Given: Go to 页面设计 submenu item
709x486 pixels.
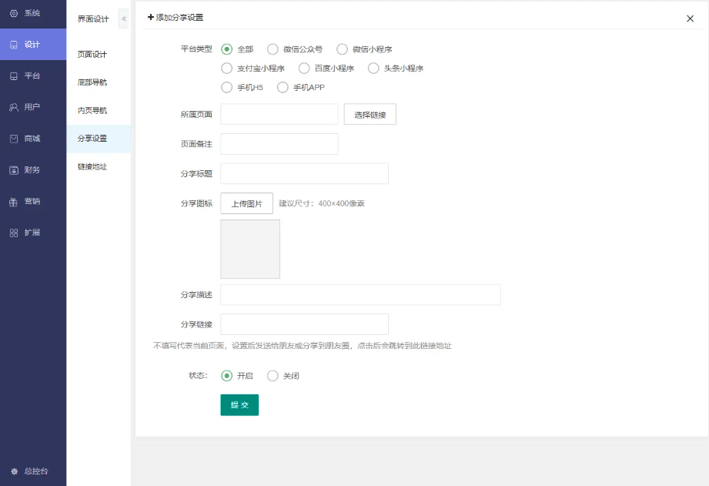Looking at the screenshot, I should [x=92, y=55].
